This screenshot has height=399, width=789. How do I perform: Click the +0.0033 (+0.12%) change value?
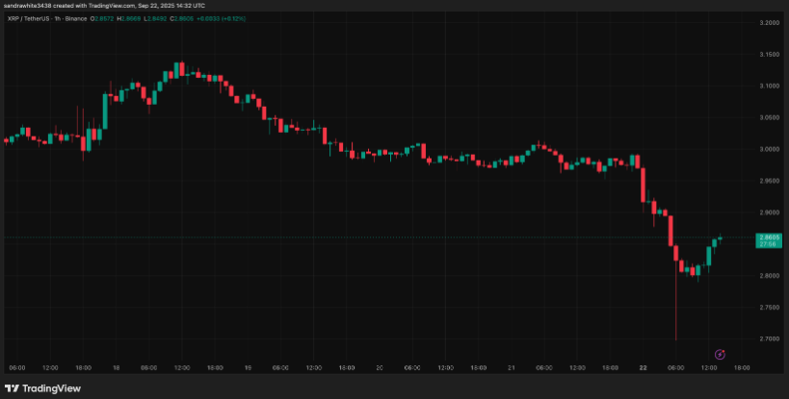coord(221,18)
